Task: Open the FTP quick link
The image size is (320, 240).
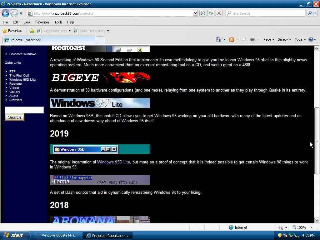Action: coord(12,72)
